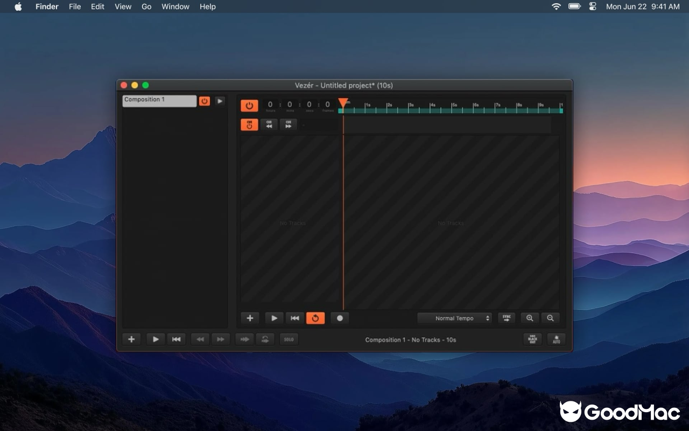The image size is (689, 431).
Task: Click the date and time in the menu bar
Action: [x=643, y=6]
